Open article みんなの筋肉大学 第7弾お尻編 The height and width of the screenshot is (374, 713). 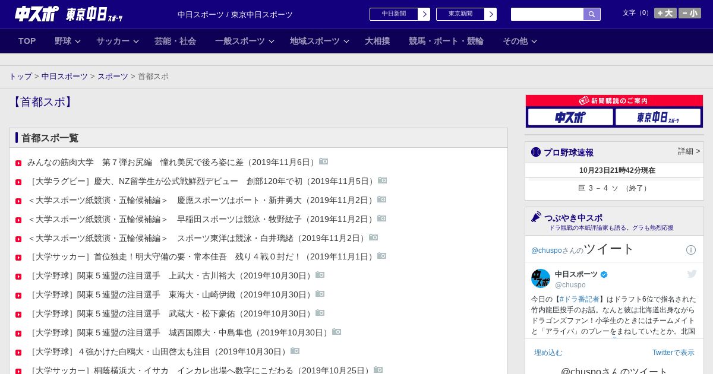[172, 162]
